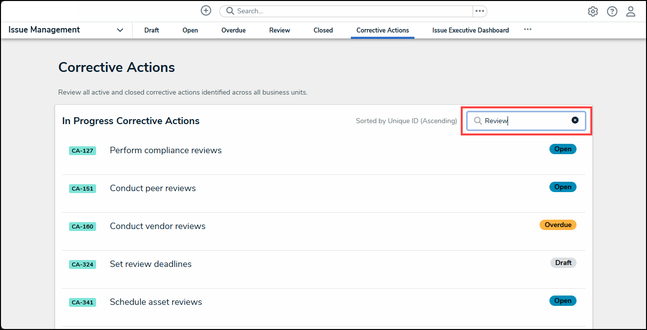Open the help question mark icon
The image size is (647, 330).
tap(612, 11)
